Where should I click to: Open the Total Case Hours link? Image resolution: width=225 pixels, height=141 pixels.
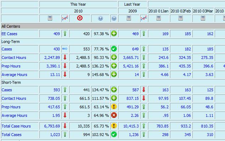16,126
